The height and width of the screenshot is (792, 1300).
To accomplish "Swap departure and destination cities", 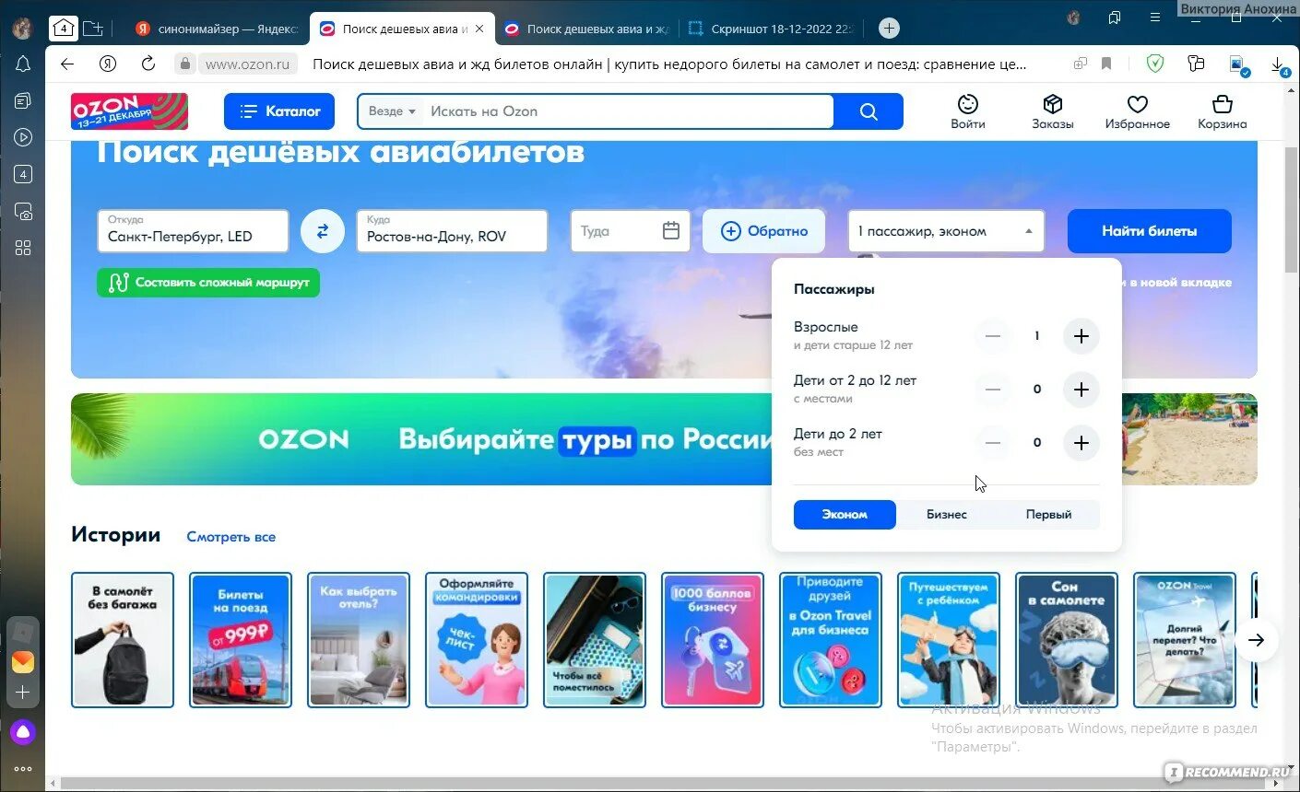I will (323, 231).
